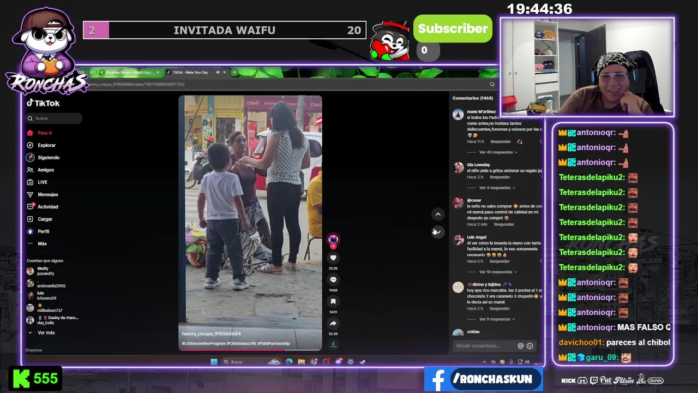Viewport: 698px width, 393px height.
Task: Show hidden system tray icons chevron
Action: (484, 362)
